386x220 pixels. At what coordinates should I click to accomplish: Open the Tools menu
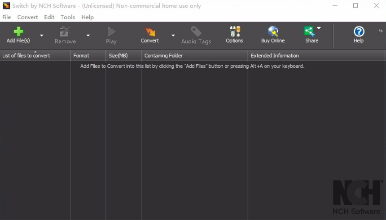(x=68, y=17)
